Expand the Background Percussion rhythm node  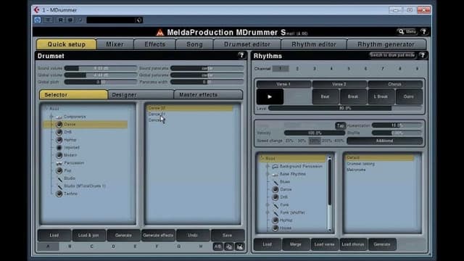268,167
